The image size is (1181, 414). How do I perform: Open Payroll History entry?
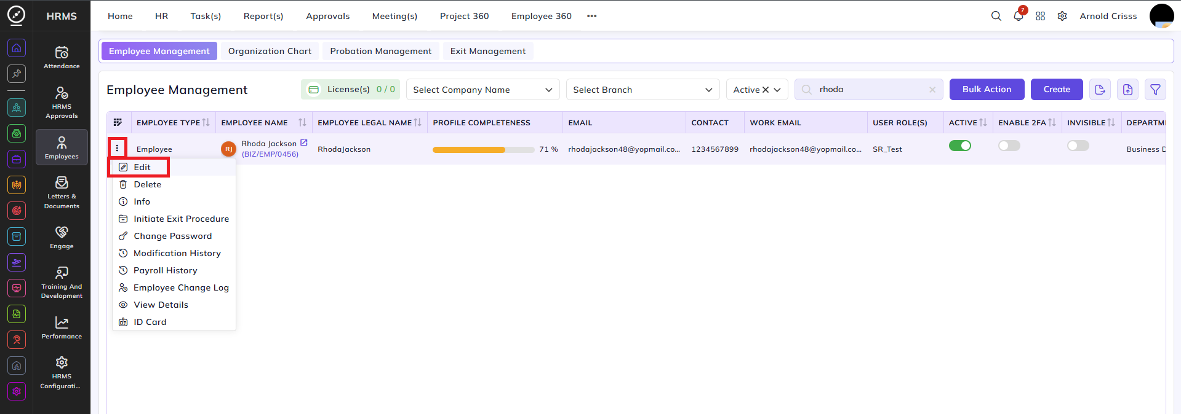tap(174, 270)
